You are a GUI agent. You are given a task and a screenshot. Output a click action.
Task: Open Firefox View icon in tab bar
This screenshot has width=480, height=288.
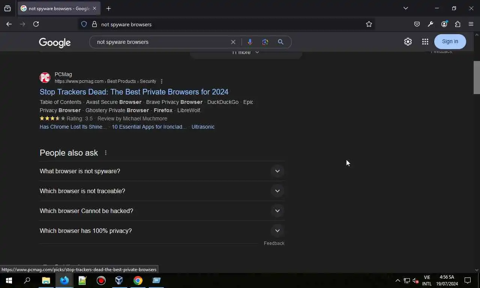pyautogui.click(x=7, y=8)
